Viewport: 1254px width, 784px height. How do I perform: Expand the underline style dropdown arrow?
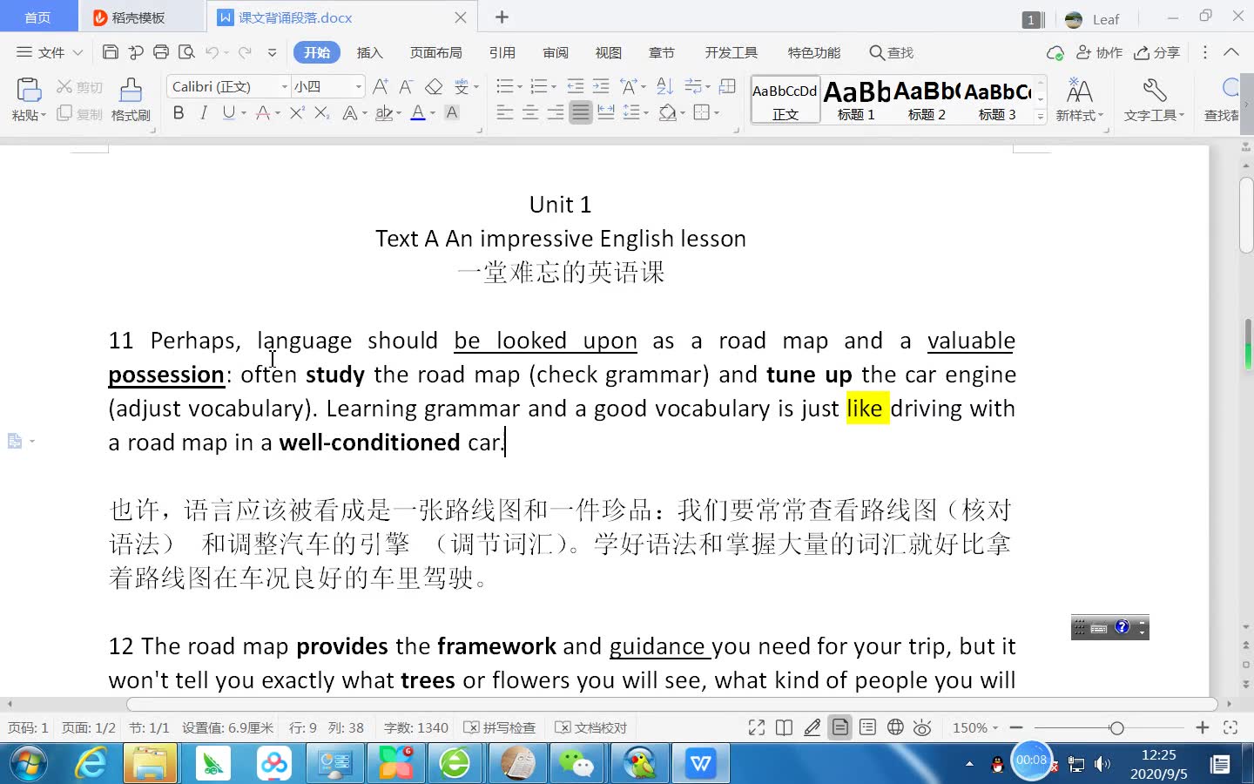[244, 113]
